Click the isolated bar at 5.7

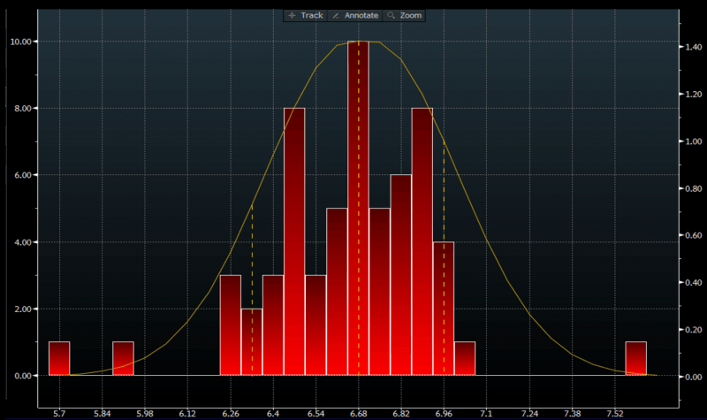click(59, 358)
